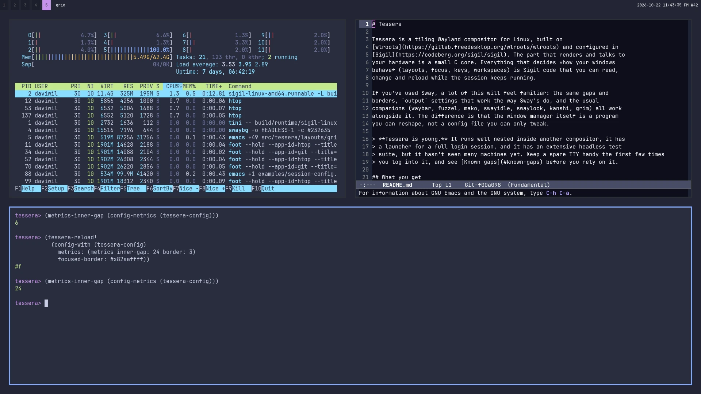The width and height of the screenshot is (701, 394).
Task: Open htop Search with F3
Action: pos(81,189)
